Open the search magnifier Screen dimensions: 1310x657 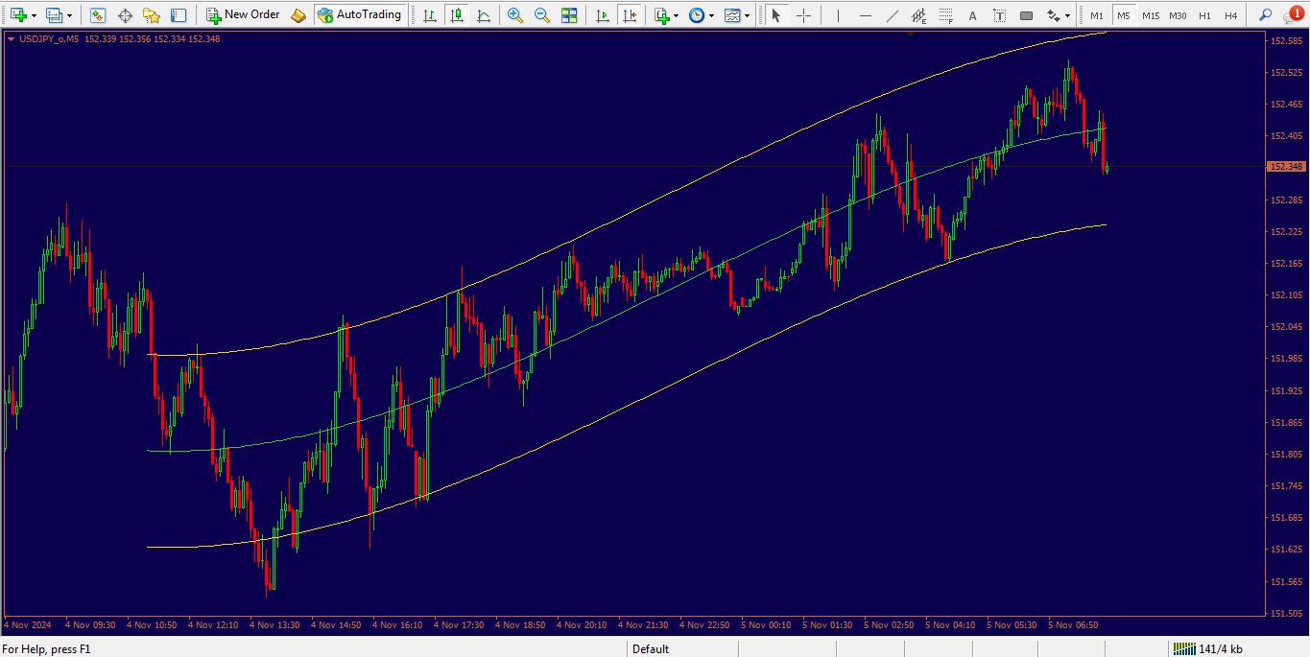(1265, 15)
